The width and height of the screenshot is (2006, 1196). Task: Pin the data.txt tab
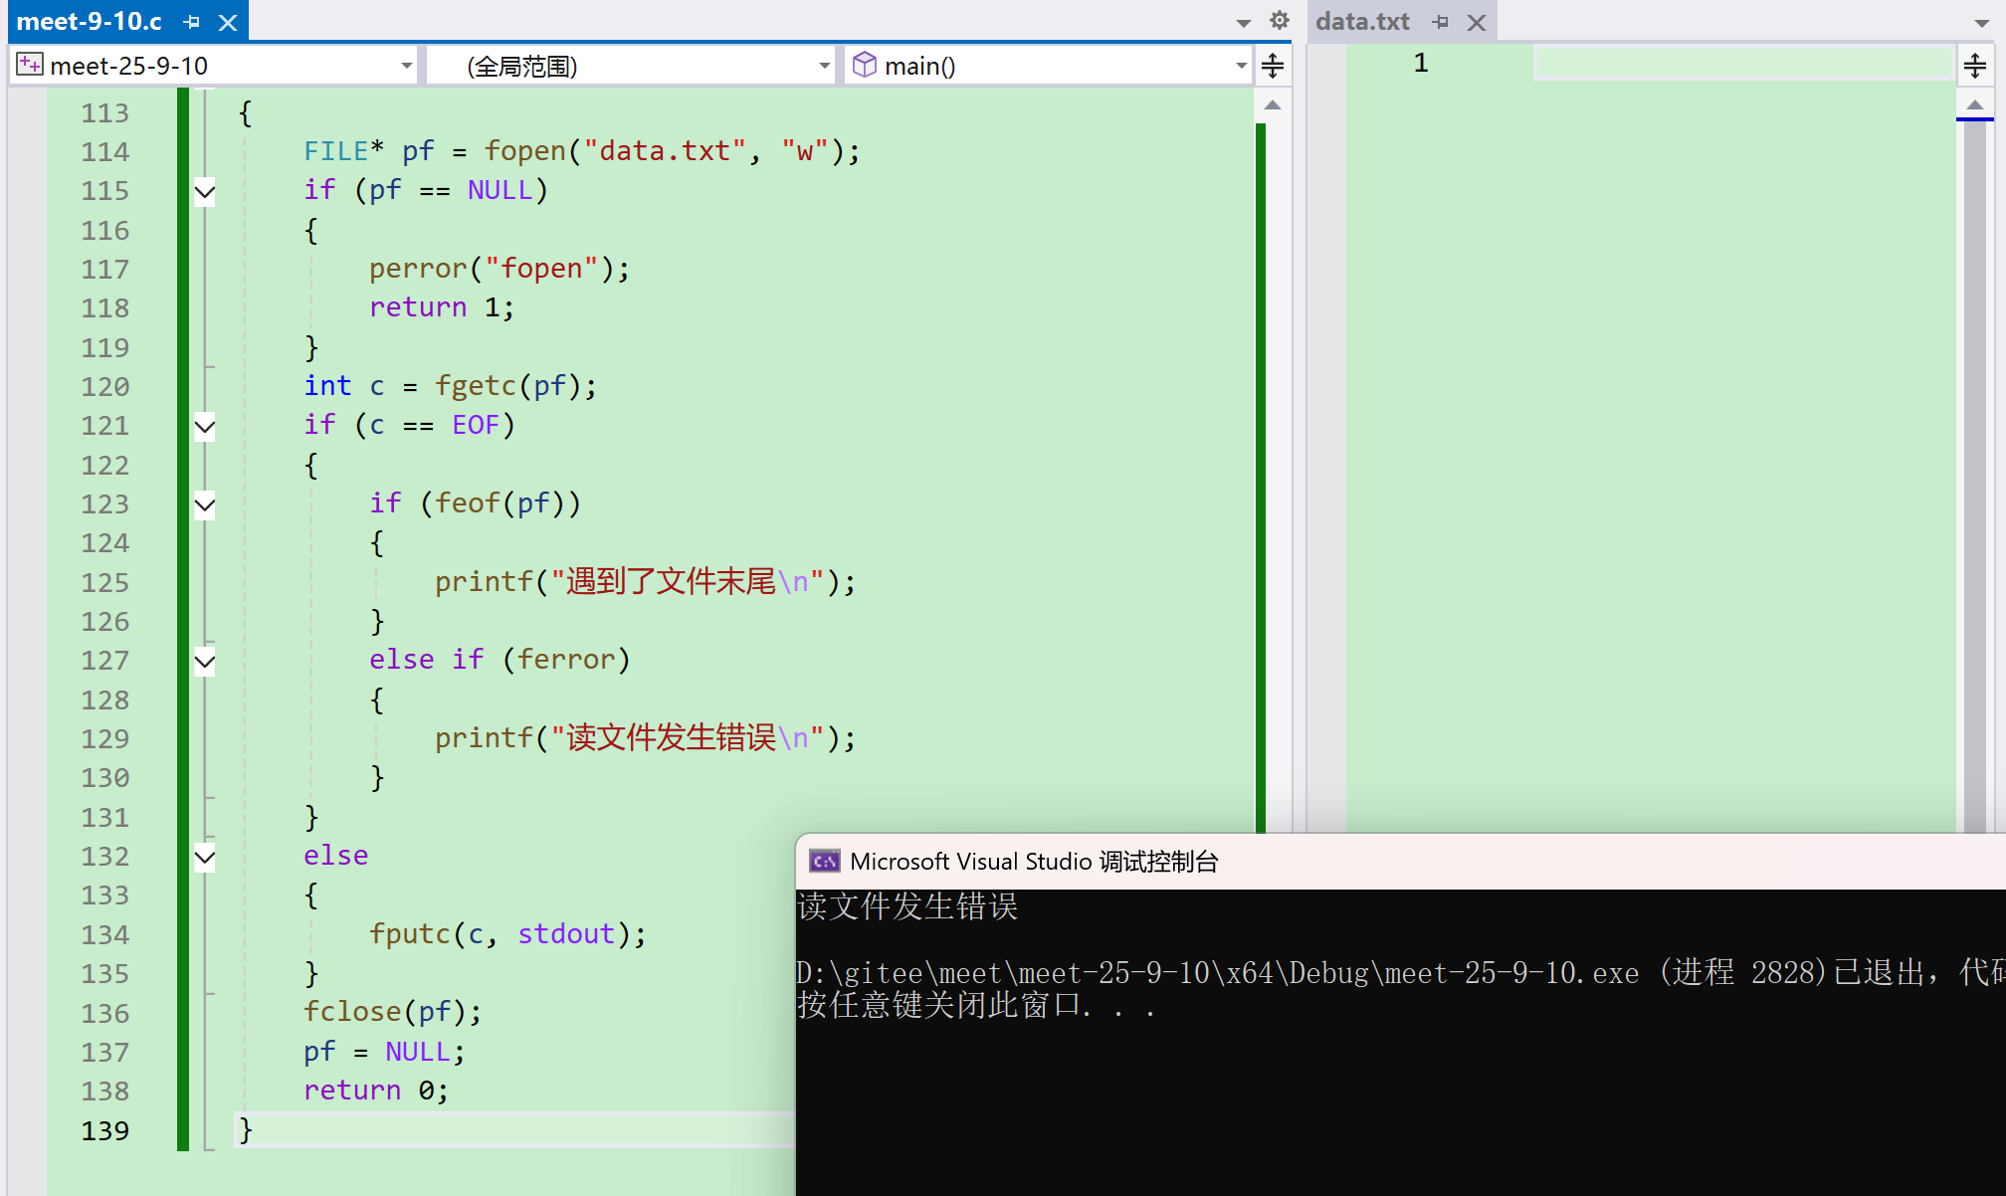point(1441,22)
